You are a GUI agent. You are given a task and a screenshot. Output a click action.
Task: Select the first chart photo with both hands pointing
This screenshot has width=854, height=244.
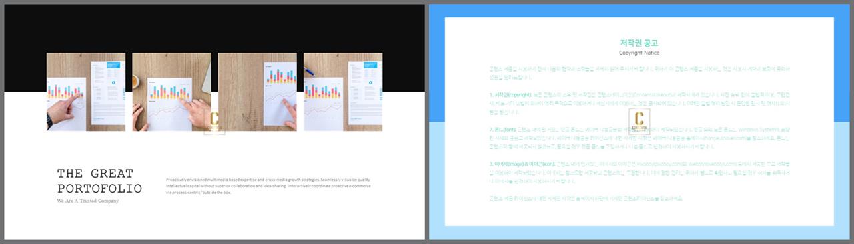[x=85, y=92]
